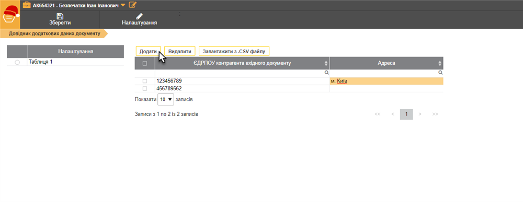Viewport: 523px width, 202px height.
Task: Click the Додати button
Action: tap(148, 51)
